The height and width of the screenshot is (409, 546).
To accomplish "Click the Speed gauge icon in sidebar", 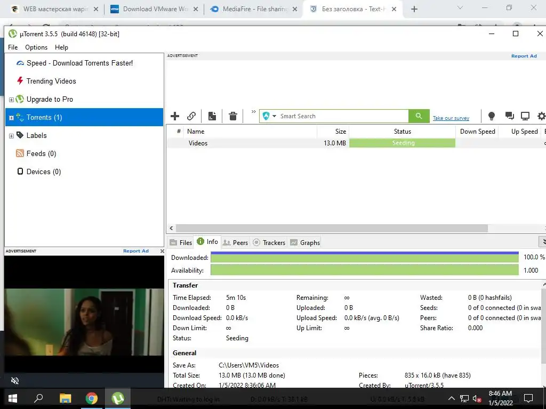I will [x=20, y=63].
